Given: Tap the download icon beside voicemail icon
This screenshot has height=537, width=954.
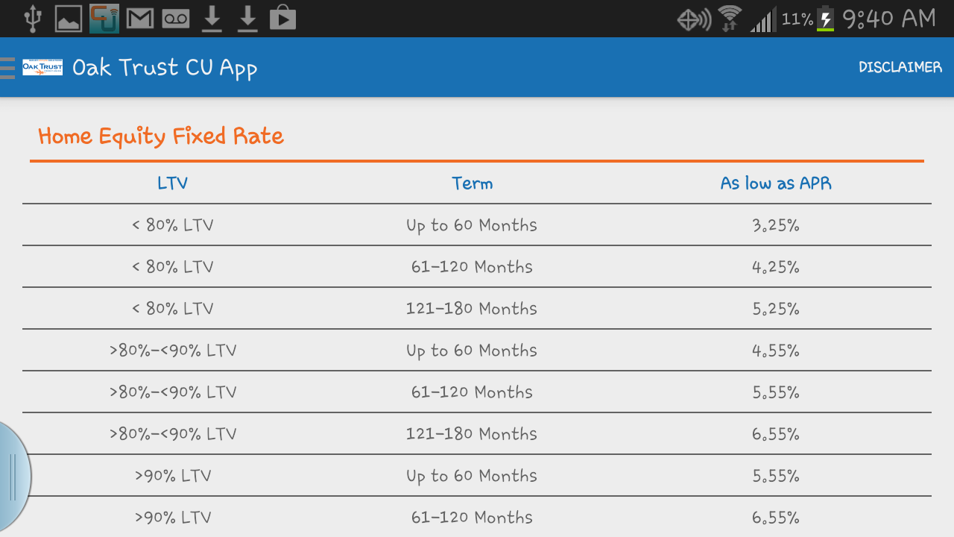Looking at the screenshot, I should click(212, 19).
